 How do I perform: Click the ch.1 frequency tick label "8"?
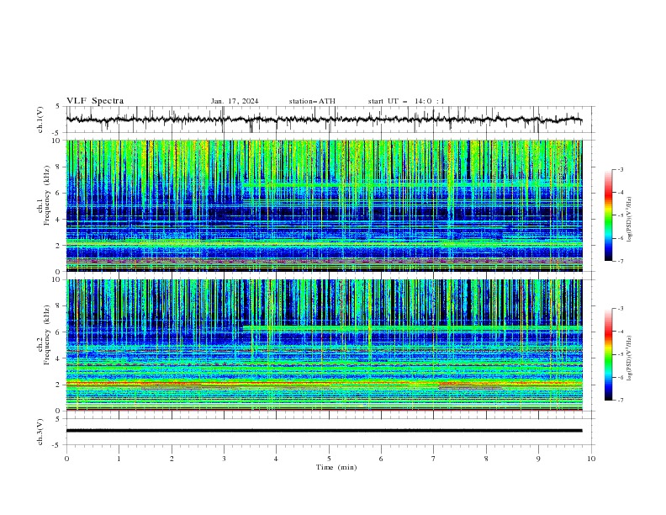59,167
